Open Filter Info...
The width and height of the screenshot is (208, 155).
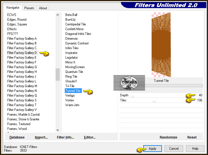tap(65, 137)
